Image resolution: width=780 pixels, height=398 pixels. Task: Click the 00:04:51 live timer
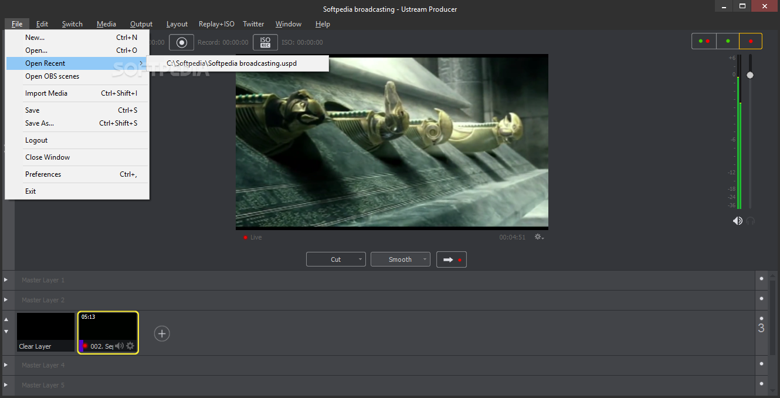click(x=513, y=237)
